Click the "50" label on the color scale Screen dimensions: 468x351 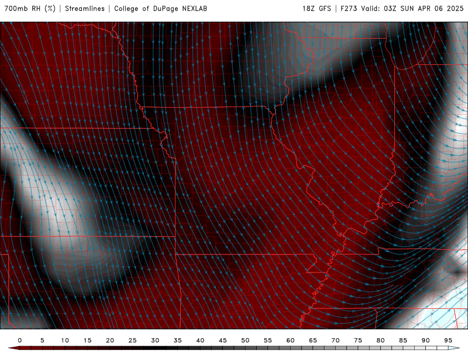pos(245,340)
